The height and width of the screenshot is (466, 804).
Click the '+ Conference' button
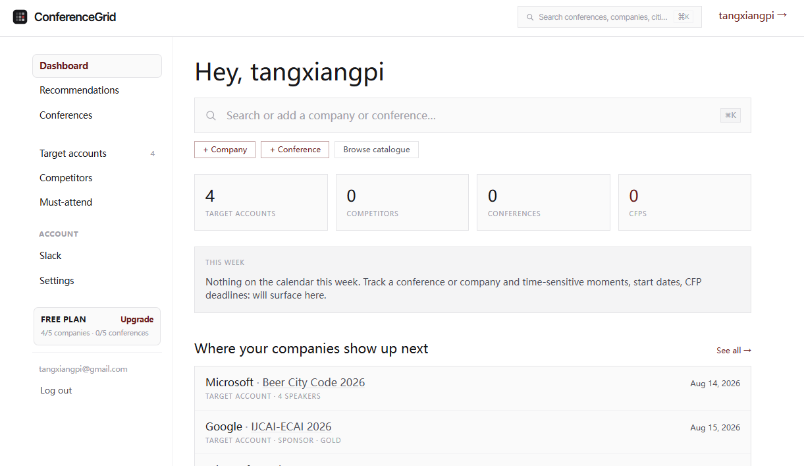(295, 150)
